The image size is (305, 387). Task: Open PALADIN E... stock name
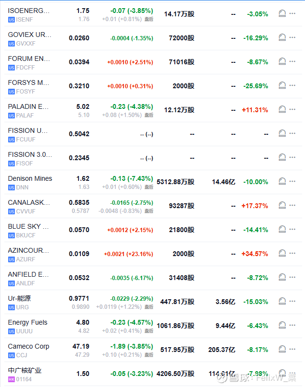coord(28,106)
